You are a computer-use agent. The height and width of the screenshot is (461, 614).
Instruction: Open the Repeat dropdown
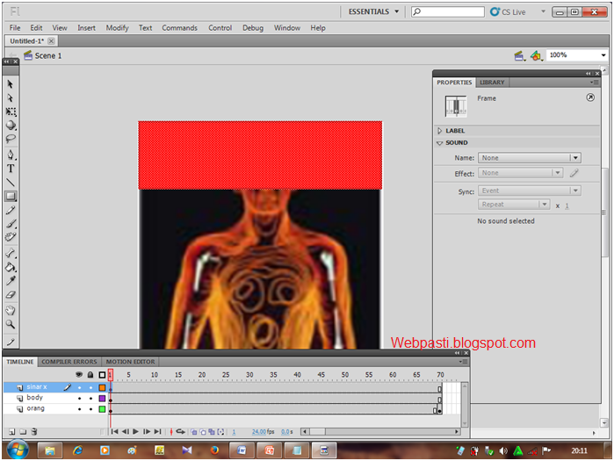tap(514, 205)
